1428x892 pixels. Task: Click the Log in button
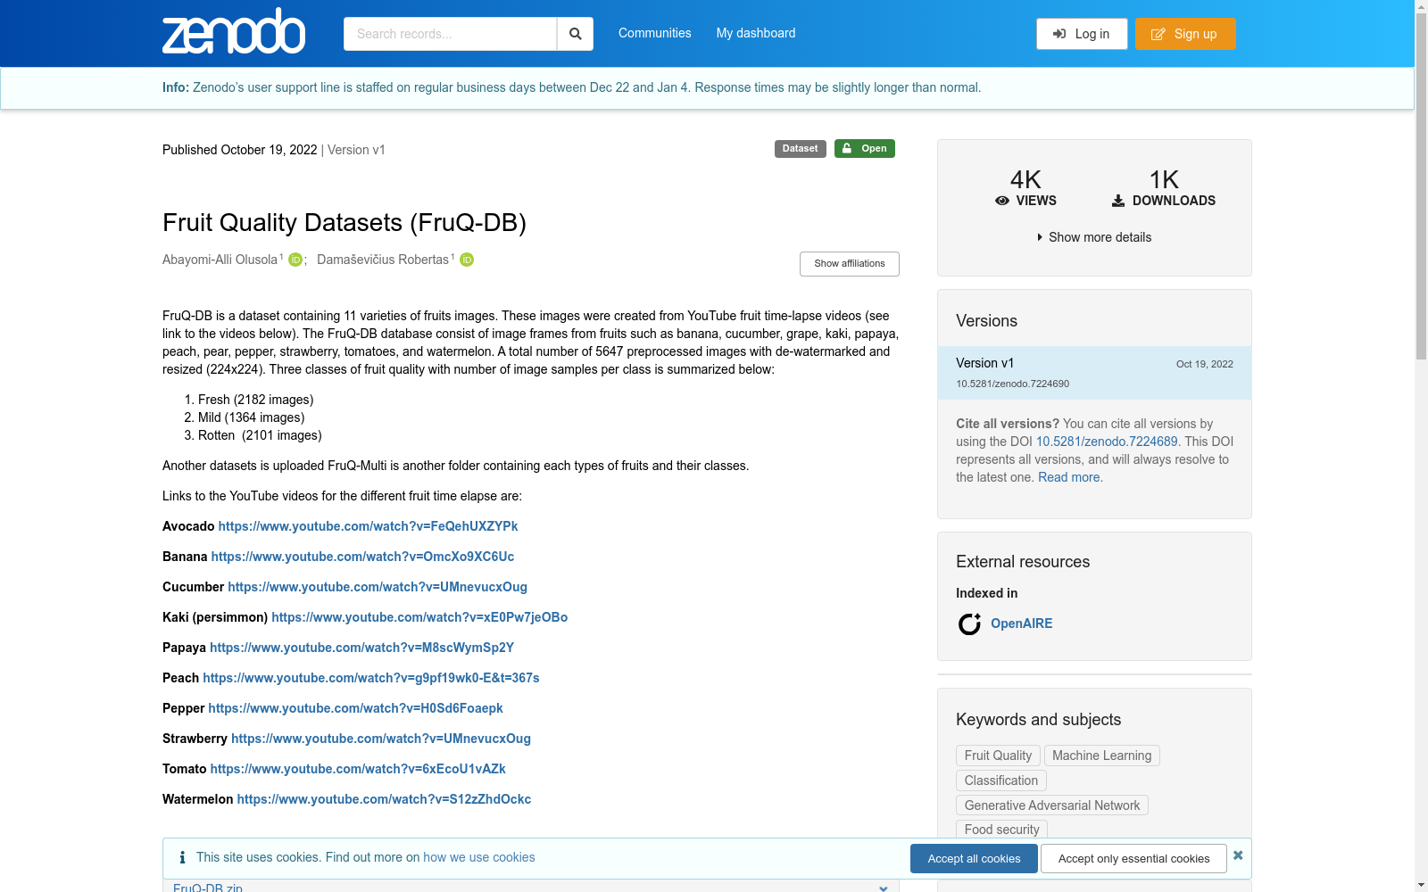click(x=1082, y=34)
